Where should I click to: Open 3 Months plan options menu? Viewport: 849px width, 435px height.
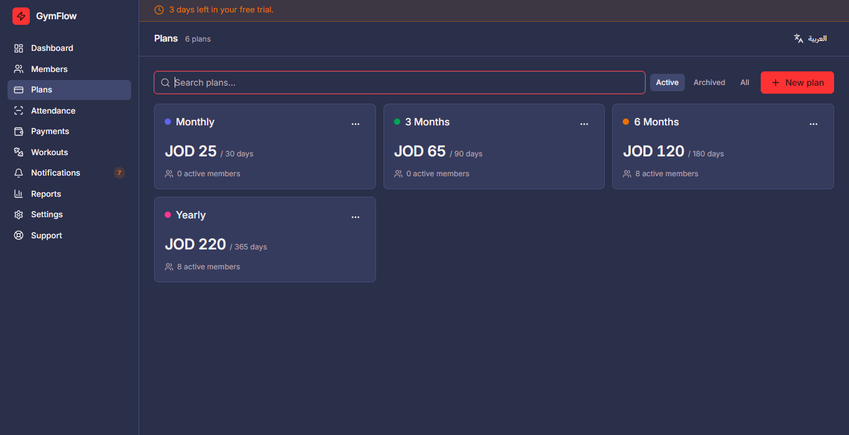[584, 124]
